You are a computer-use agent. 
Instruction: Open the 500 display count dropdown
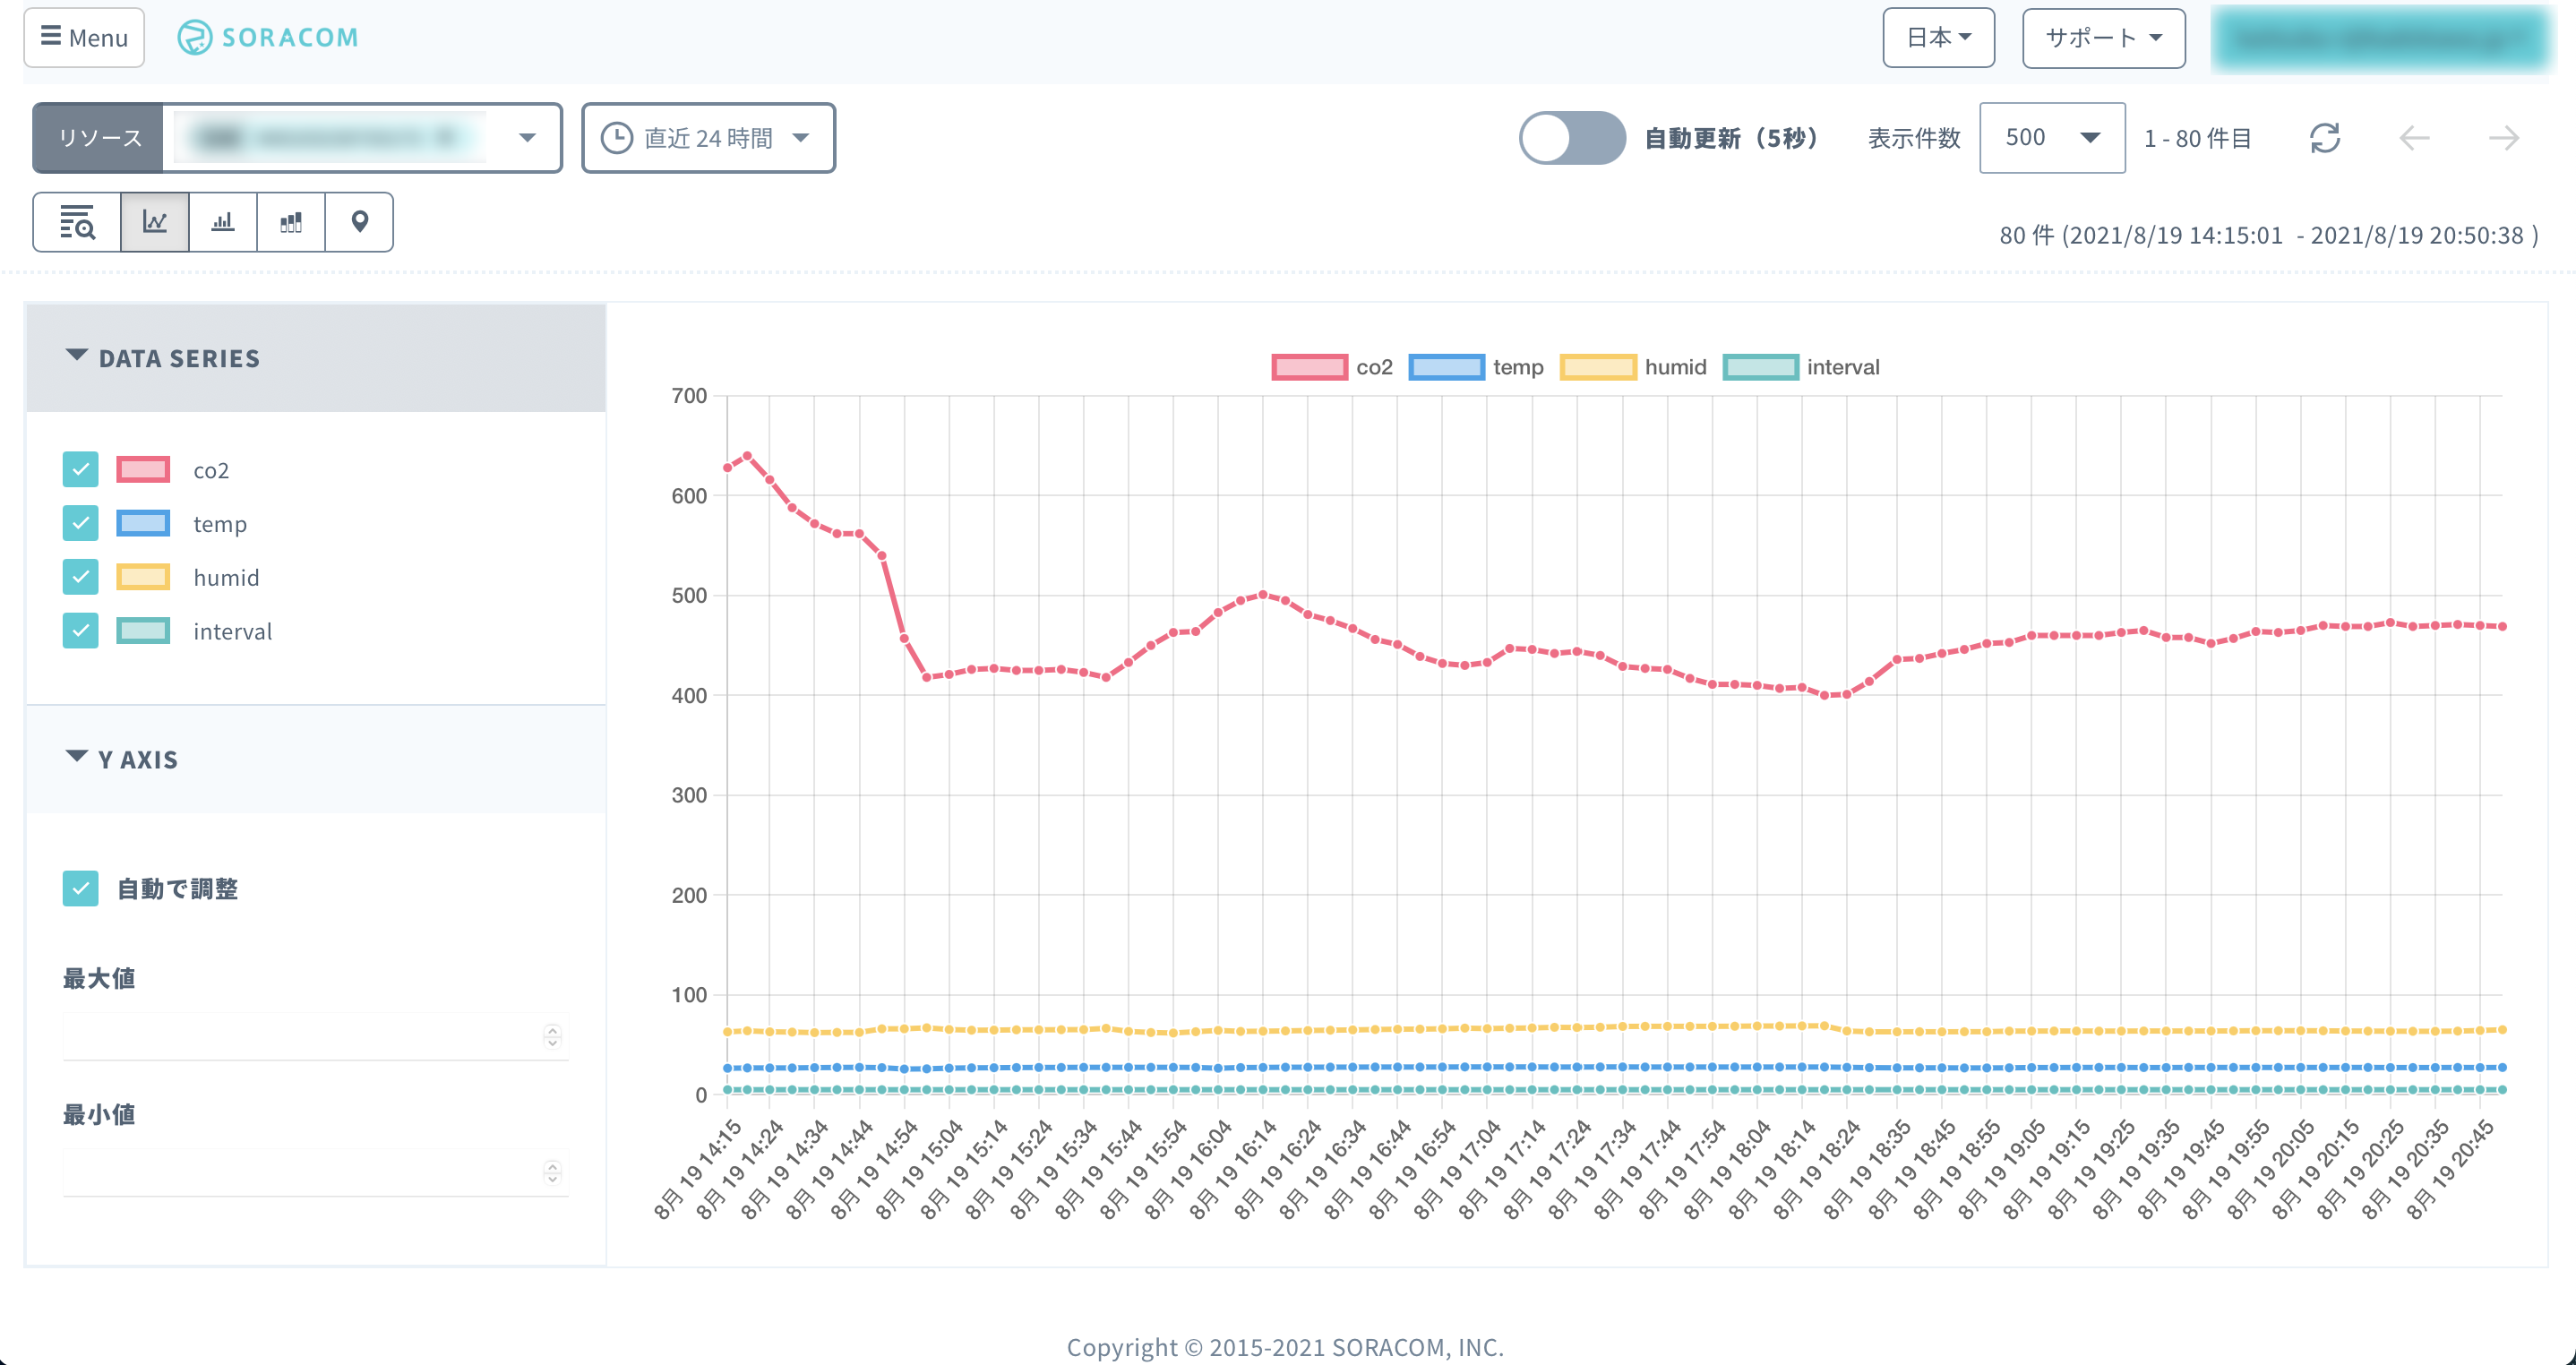pyautogui.click(x=2051, y=138)
